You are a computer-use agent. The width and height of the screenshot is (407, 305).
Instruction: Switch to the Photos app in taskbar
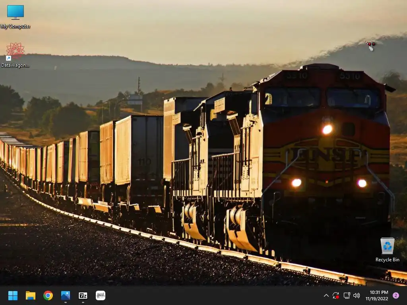coord(66,295)
